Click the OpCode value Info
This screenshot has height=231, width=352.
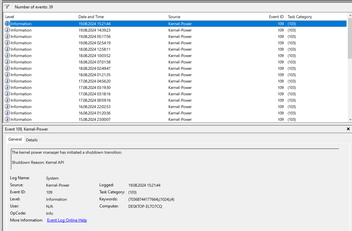[50, 213]
